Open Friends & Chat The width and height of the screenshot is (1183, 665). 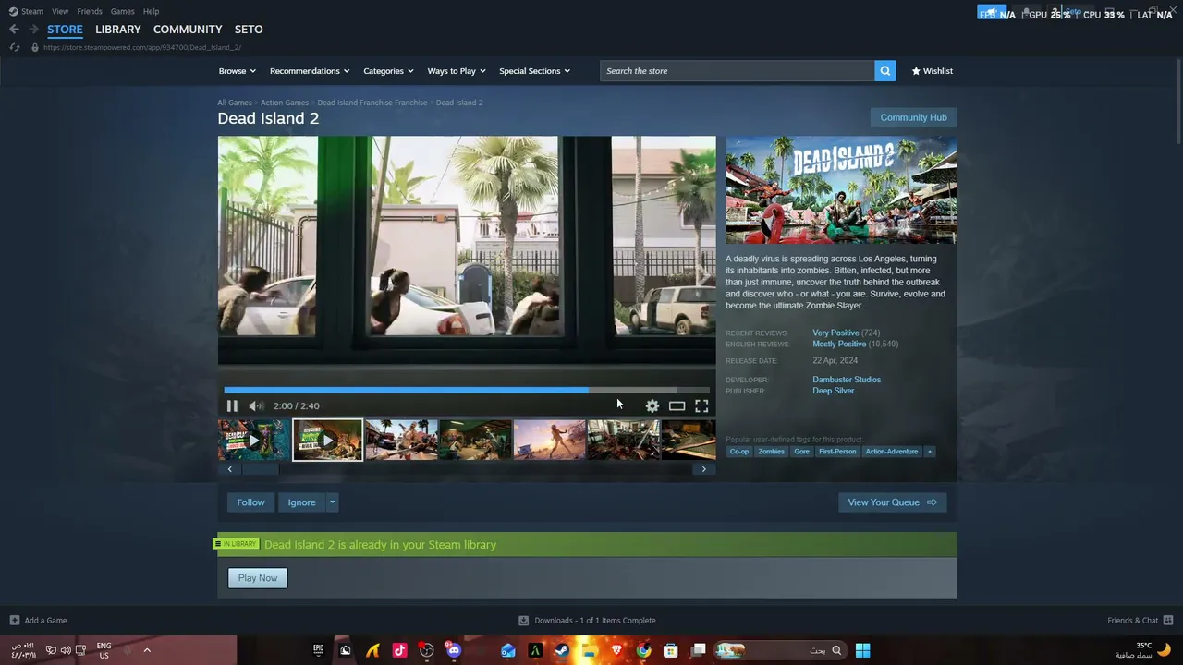click(1140, 621)
